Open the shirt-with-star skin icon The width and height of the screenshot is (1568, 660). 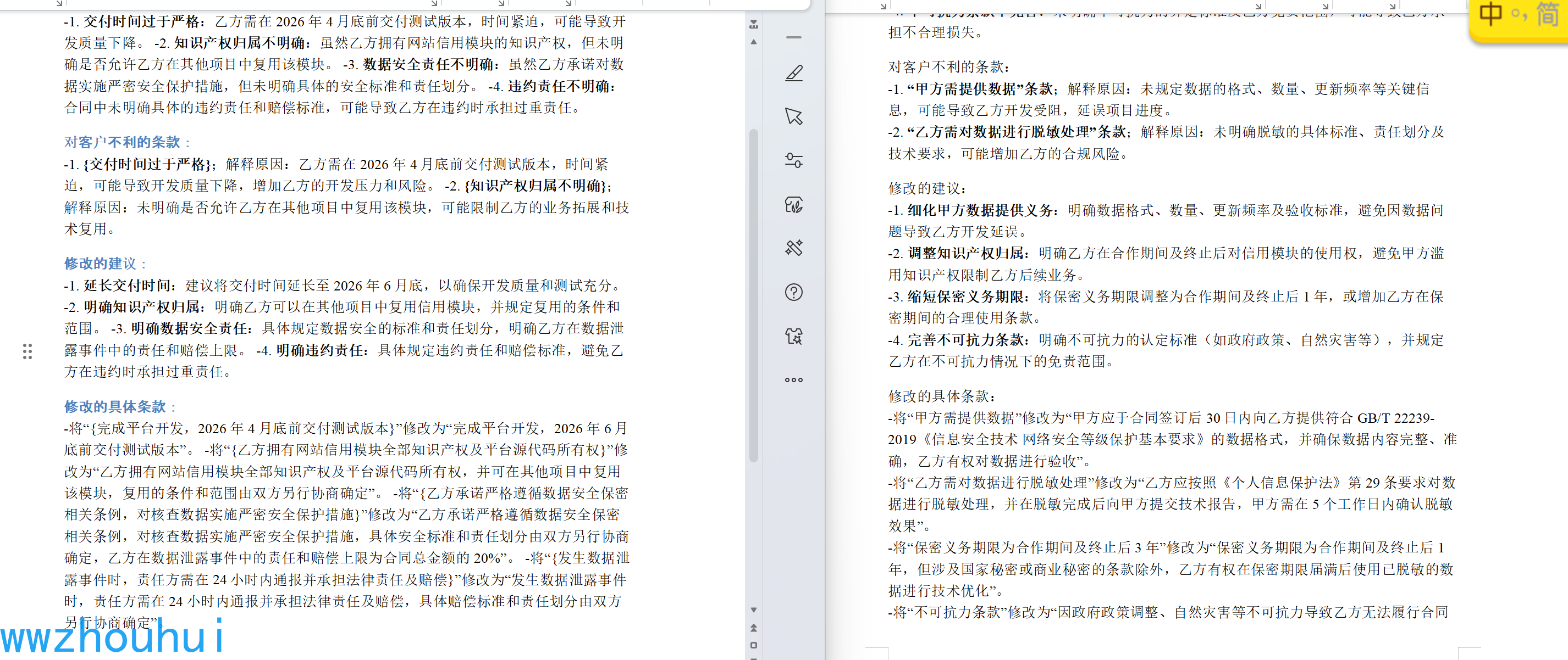[x=794, y=336]
